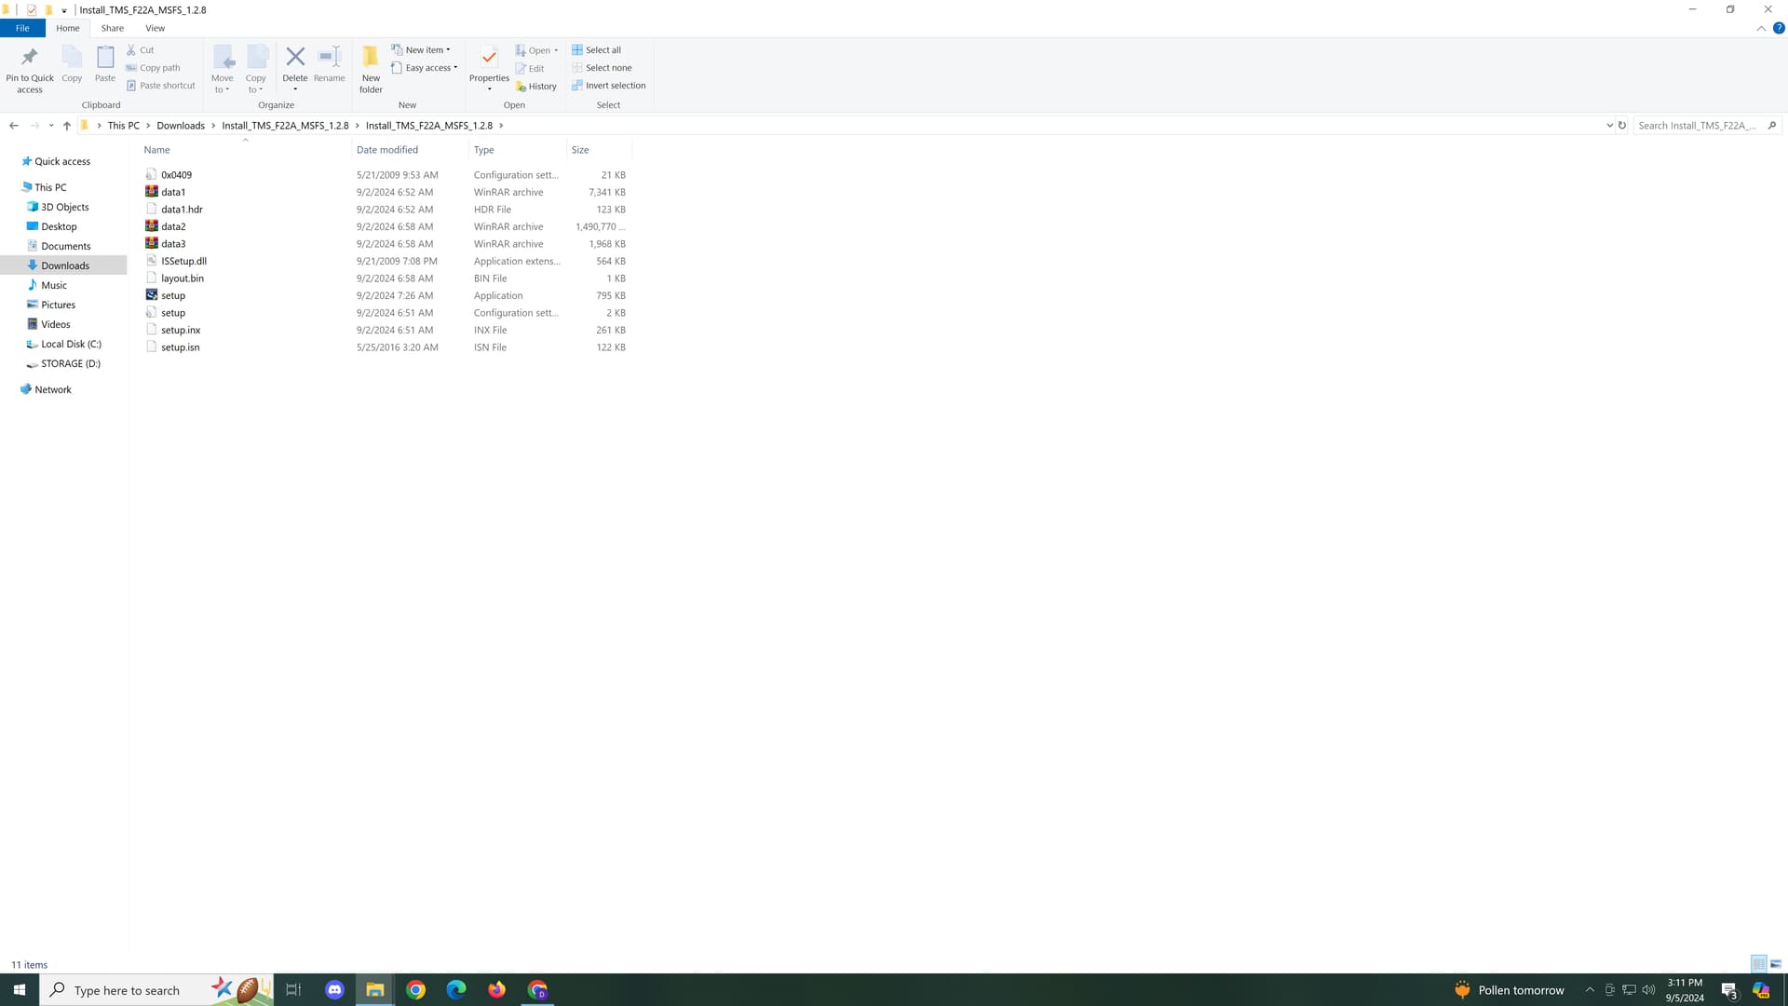The width and height of the screenshot is (1788, 1006).
Task: Open the Properties ribbon button
Action: tap(489, 58)
